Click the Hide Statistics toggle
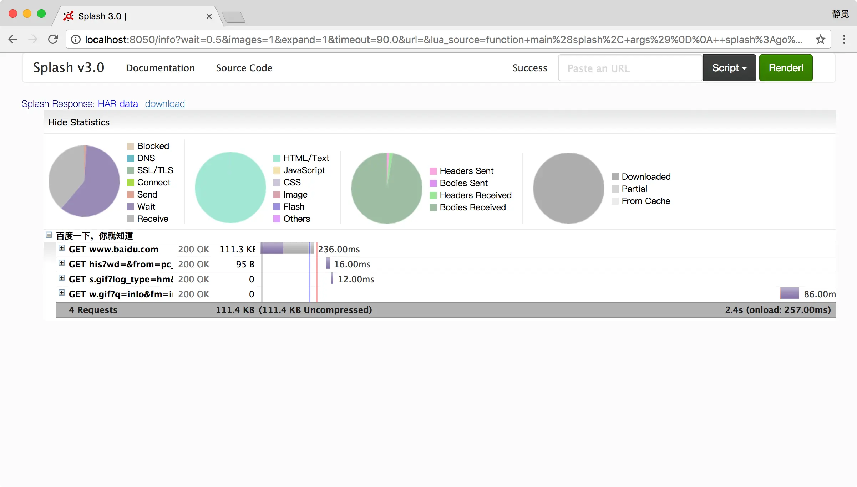Screen dimensions: 857x487 point(79,122)
